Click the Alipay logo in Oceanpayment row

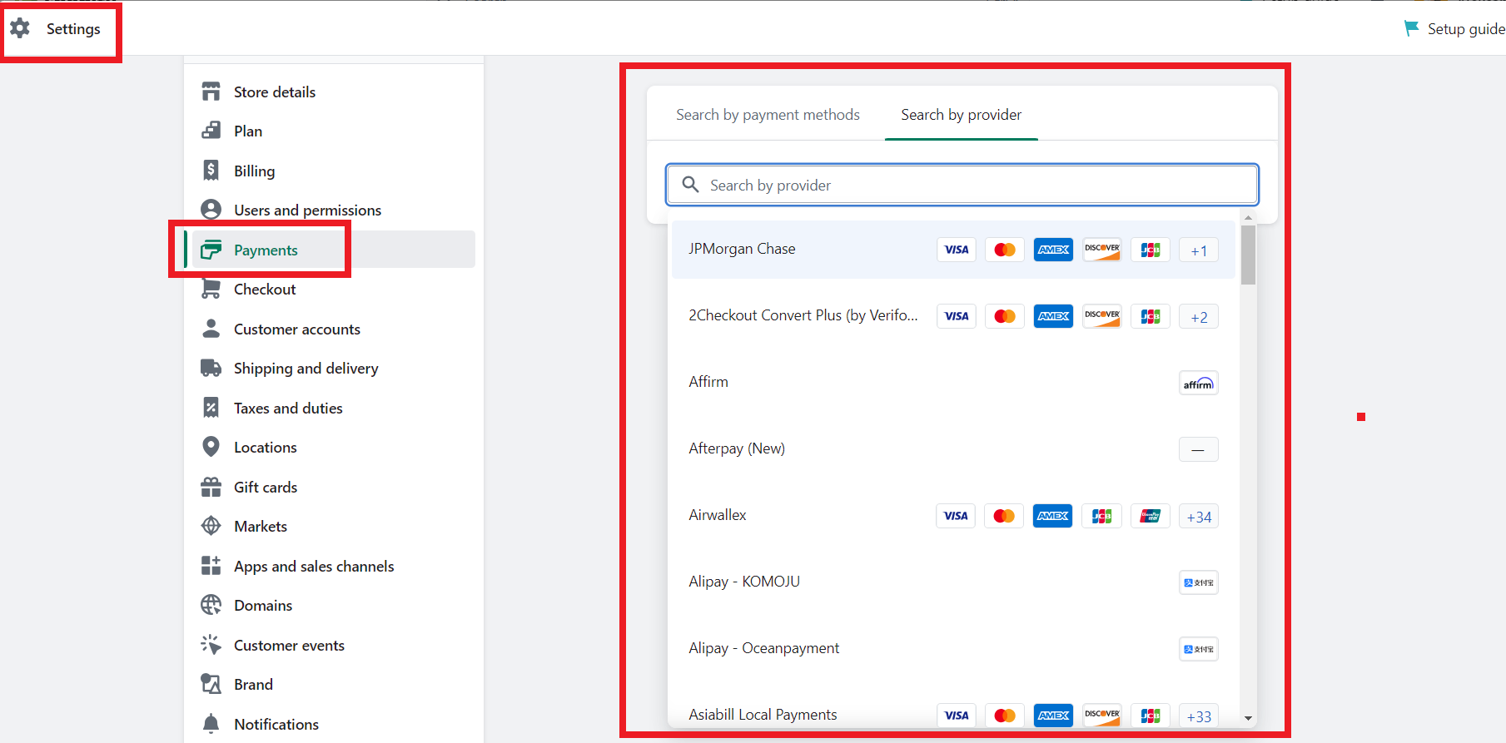pyautogui.click(x=1199, y=649)
